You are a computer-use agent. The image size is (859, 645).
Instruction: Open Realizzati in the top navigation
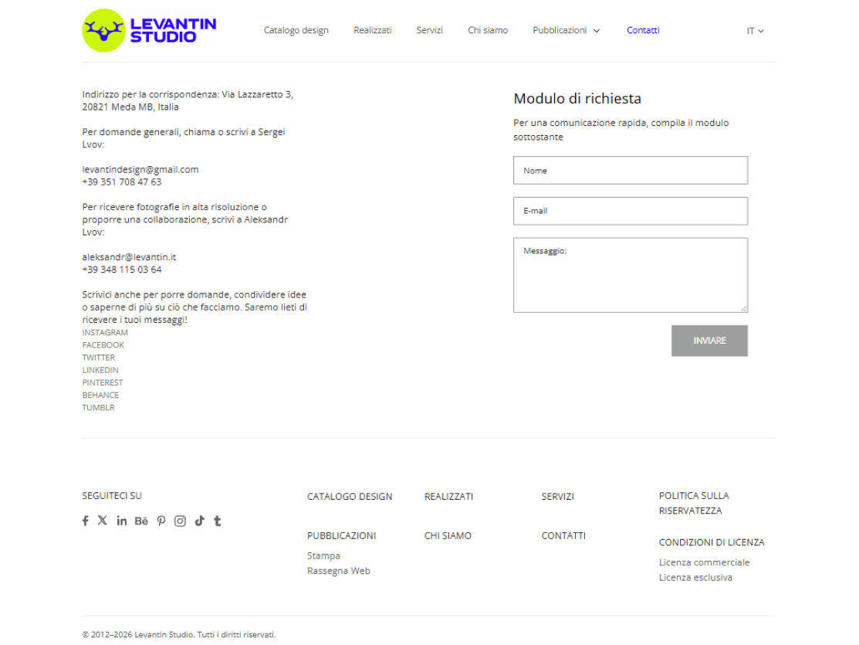(x=373, y=30)
